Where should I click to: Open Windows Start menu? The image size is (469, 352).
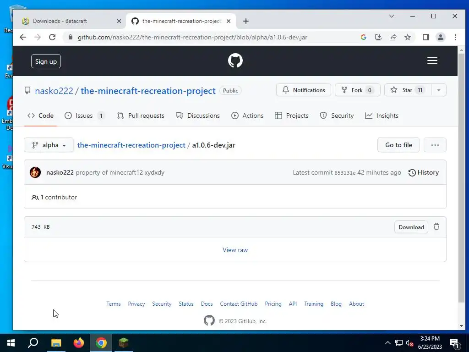11,343
